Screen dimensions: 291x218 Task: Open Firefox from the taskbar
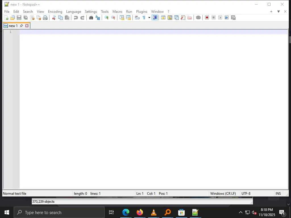[140, 212]
